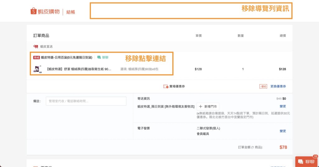319x167 pixels.
Task: Click the 訂單金額 (1 商品) label
Action: point(250,147)
